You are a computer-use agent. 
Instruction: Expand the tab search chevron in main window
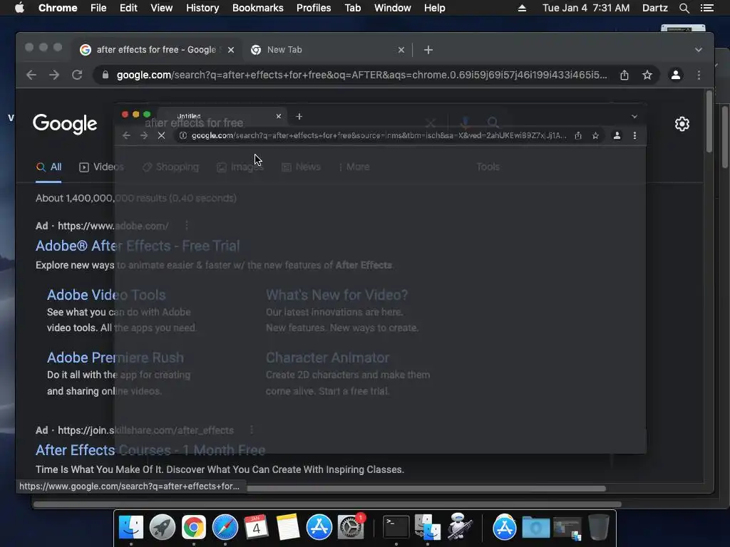pos(699,50)
